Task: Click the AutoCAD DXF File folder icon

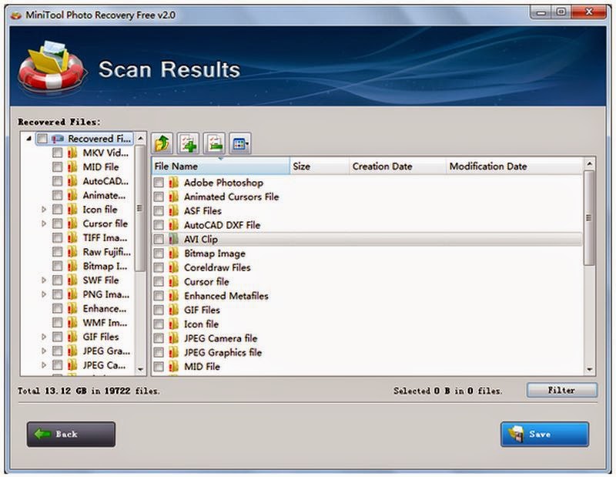Action: (173, 225)
